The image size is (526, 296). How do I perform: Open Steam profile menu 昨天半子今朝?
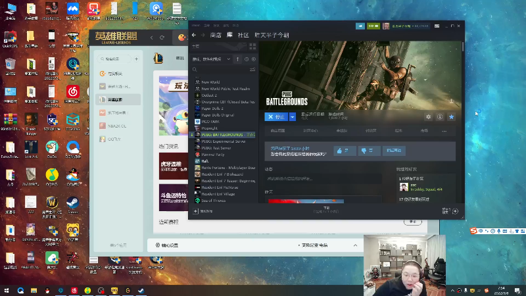pyautogui.click(x=272, y=35)
